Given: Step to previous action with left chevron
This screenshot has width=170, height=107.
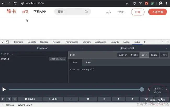Looking at the screenshot, I should [x=149, y=89].
